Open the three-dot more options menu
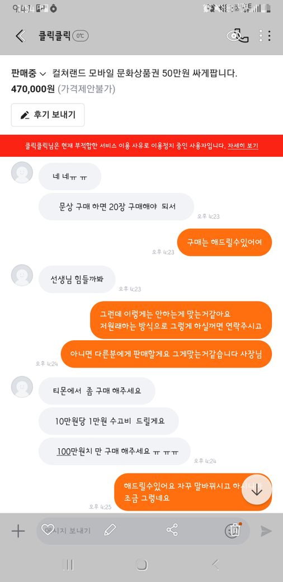Screen dimensions: 283x582 pos(265,36)
